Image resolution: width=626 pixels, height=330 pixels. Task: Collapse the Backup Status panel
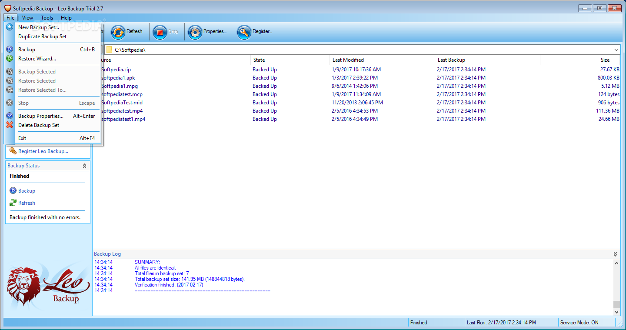pos(84,166)
